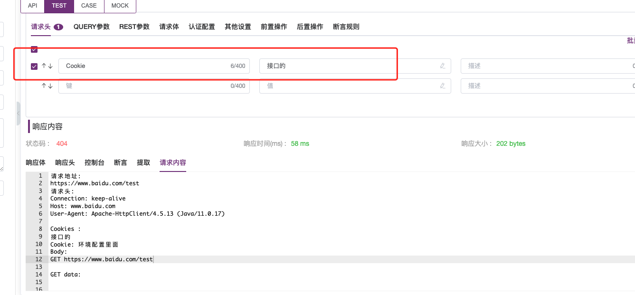Collapse the left panel with the chevron handle
Screen dimensions: 635x295
coord(18,113)
